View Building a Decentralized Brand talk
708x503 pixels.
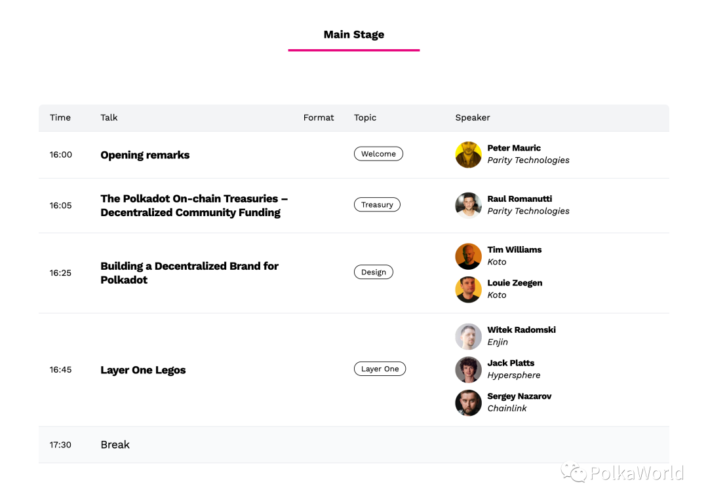(189, 273)
